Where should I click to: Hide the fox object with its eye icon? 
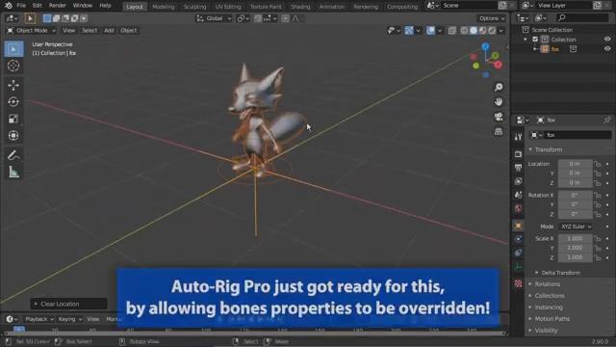coord(607,49)
